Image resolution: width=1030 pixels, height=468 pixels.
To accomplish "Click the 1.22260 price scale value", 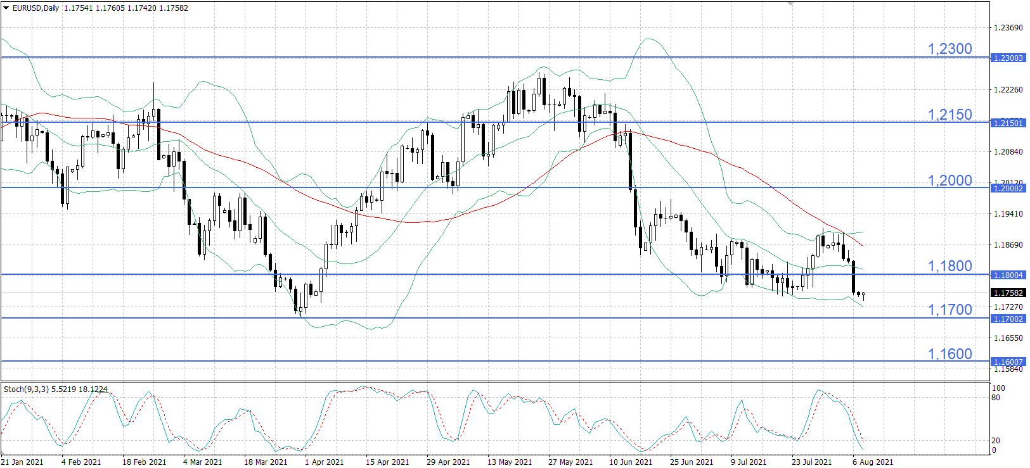I will click(x=1008, y=90).
